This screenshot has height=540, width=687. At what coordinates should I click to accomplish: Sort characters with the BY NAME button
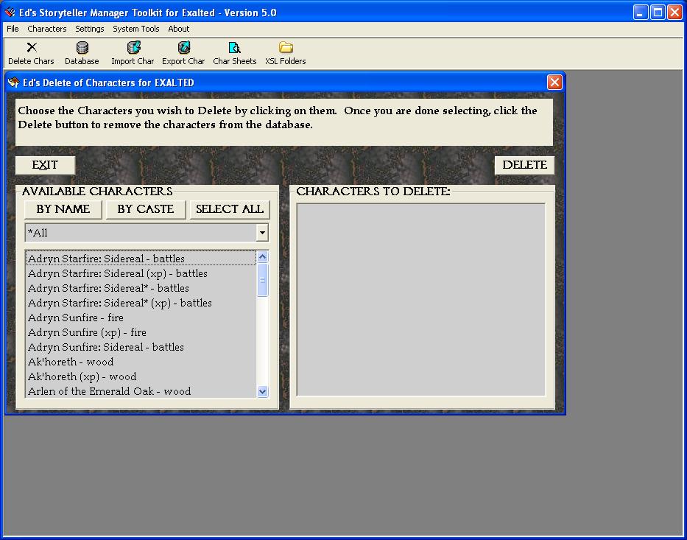click(63, 209)
